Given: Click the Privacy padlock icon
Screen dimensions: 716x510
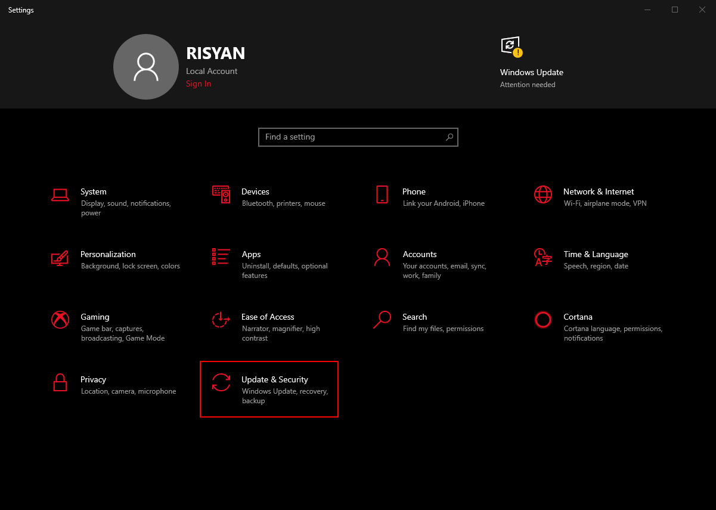Looking at the screenshot, I should (x=60, y=382).
